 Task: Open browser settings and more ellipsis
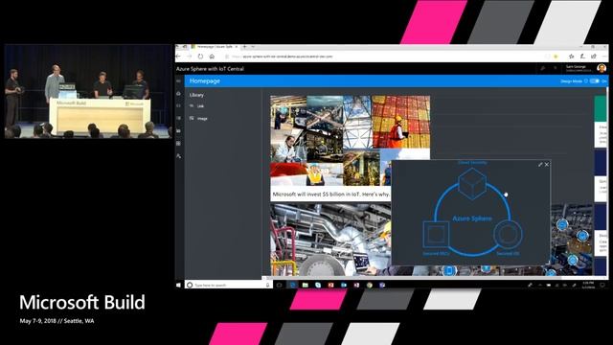pyautogui.click(x=604, y=57)
